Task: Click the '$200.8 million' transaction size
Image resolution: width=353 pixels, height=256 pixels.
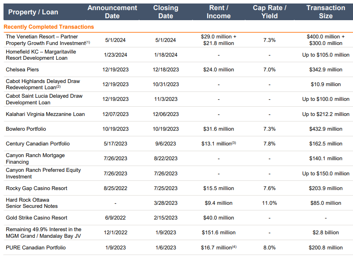Action: (x=326, y=247)
